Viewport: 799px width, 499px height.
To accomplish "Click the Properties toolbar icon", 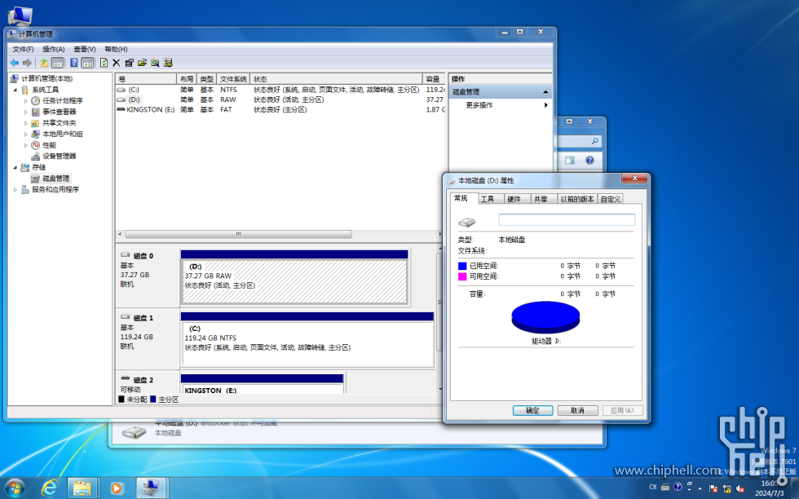I will coord(129,63).
